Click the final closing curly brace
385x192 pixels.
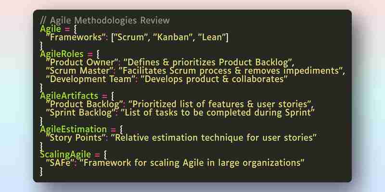pos(41,171)
